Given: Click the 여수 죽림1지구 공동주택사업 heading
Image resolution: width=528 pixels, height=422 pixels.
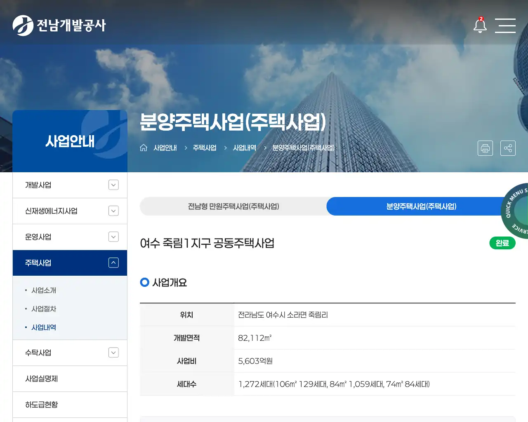Looking at the screenshot, I should coord(207,243).
